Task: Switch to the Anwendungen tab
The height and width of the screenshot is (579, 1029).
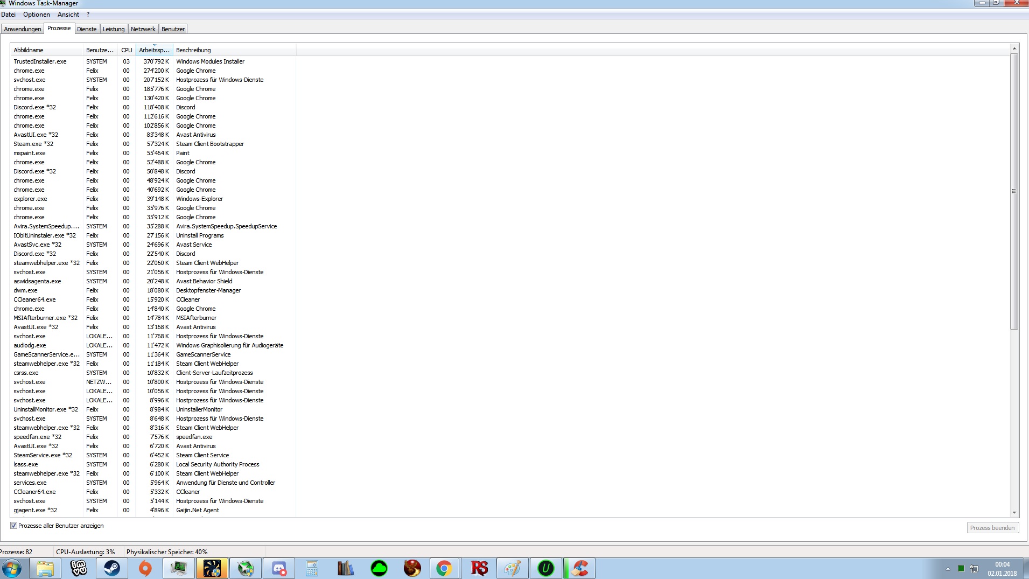Action: point(23,29)
